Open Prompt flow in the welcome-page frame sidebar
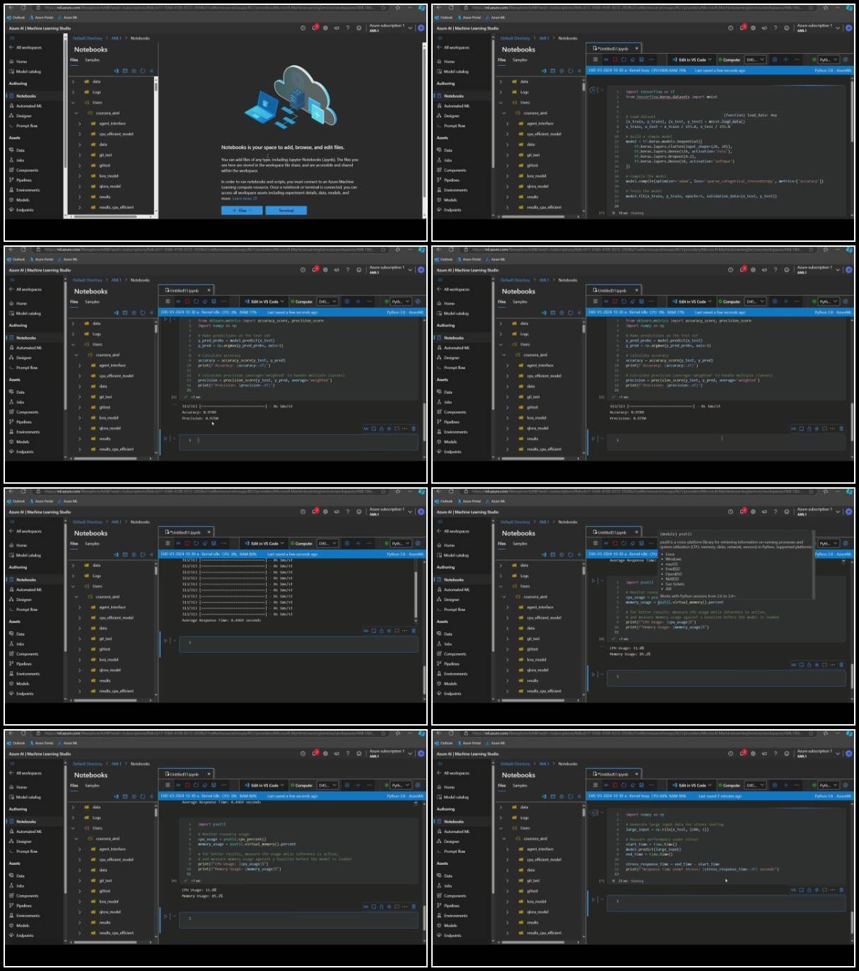The image size is (859, 971). pyautogui.click(x=27, y=125)
